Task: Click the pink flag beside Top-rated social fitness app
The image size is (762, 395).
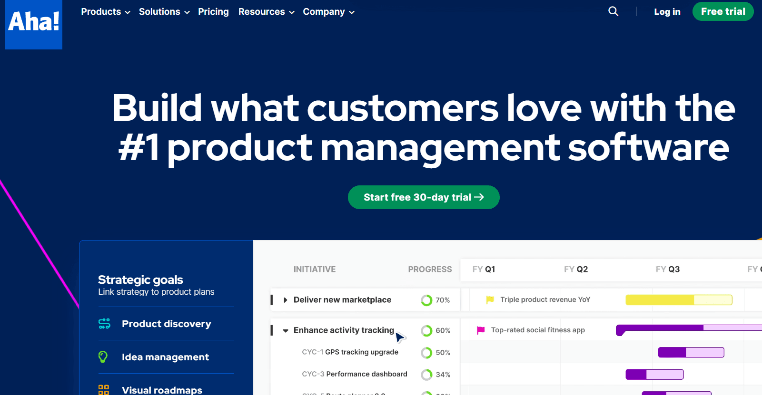Action: coord(481,330)
